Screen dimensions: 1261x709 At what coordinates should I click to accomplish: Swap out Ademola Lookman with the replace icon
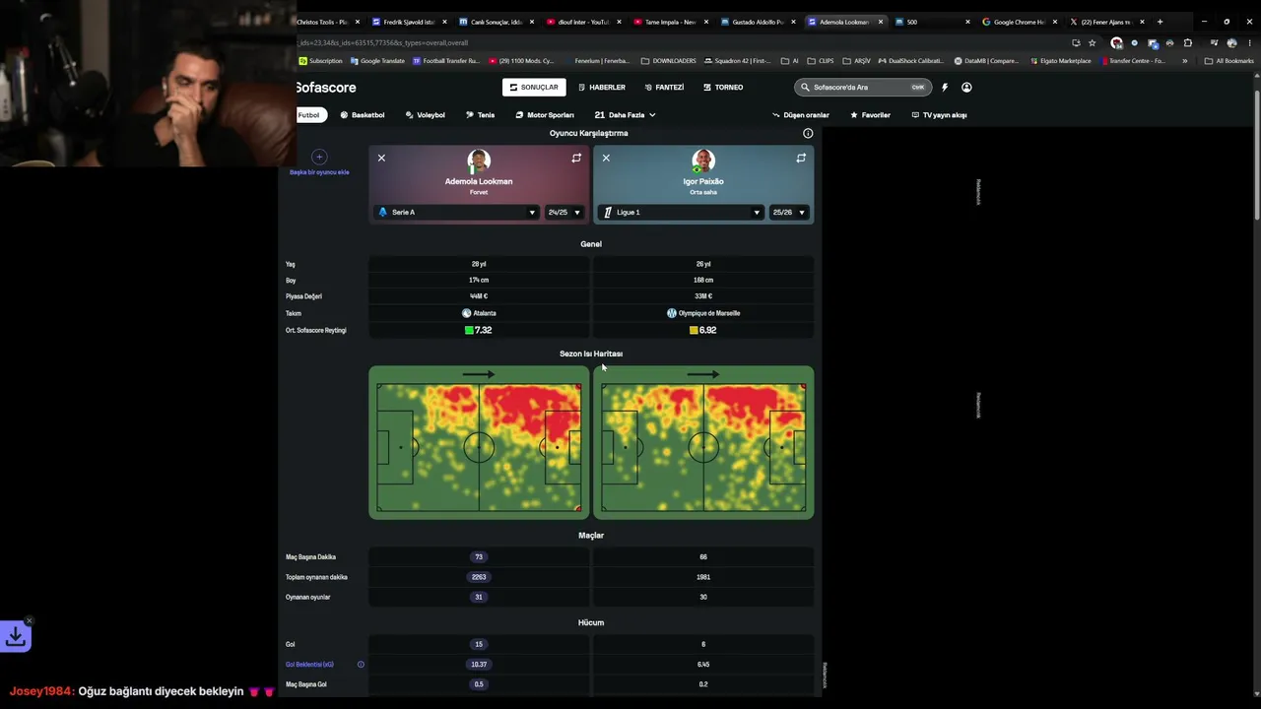[x=576, y=158]
